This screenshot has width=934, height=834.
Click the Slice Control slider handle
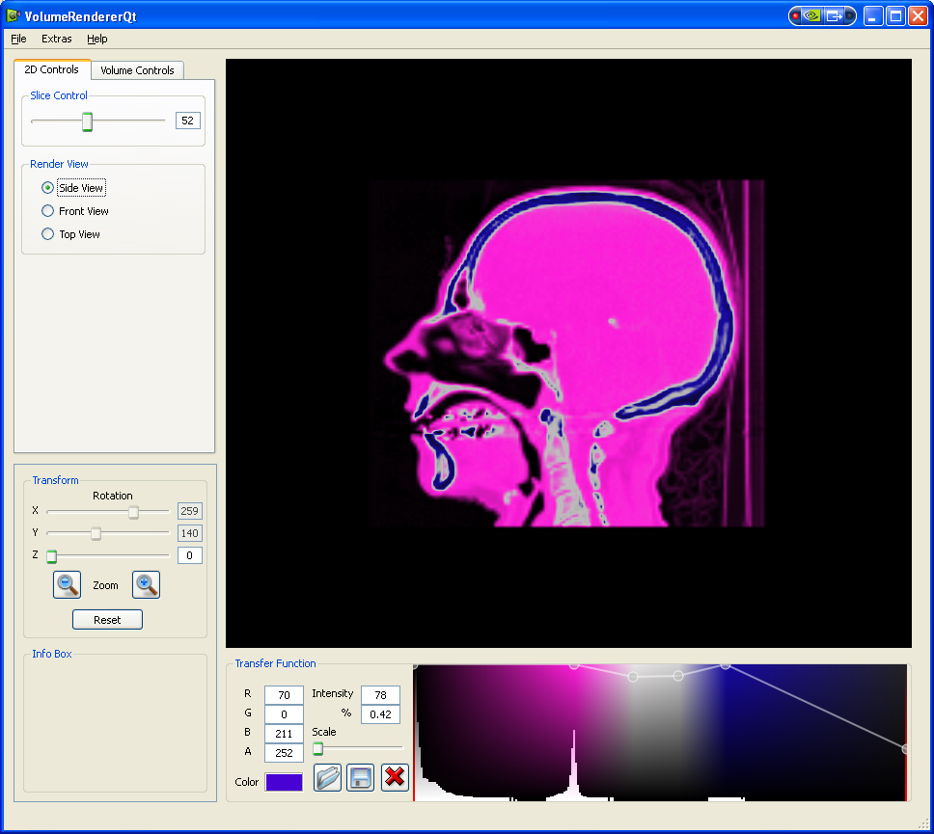(87, 121)
